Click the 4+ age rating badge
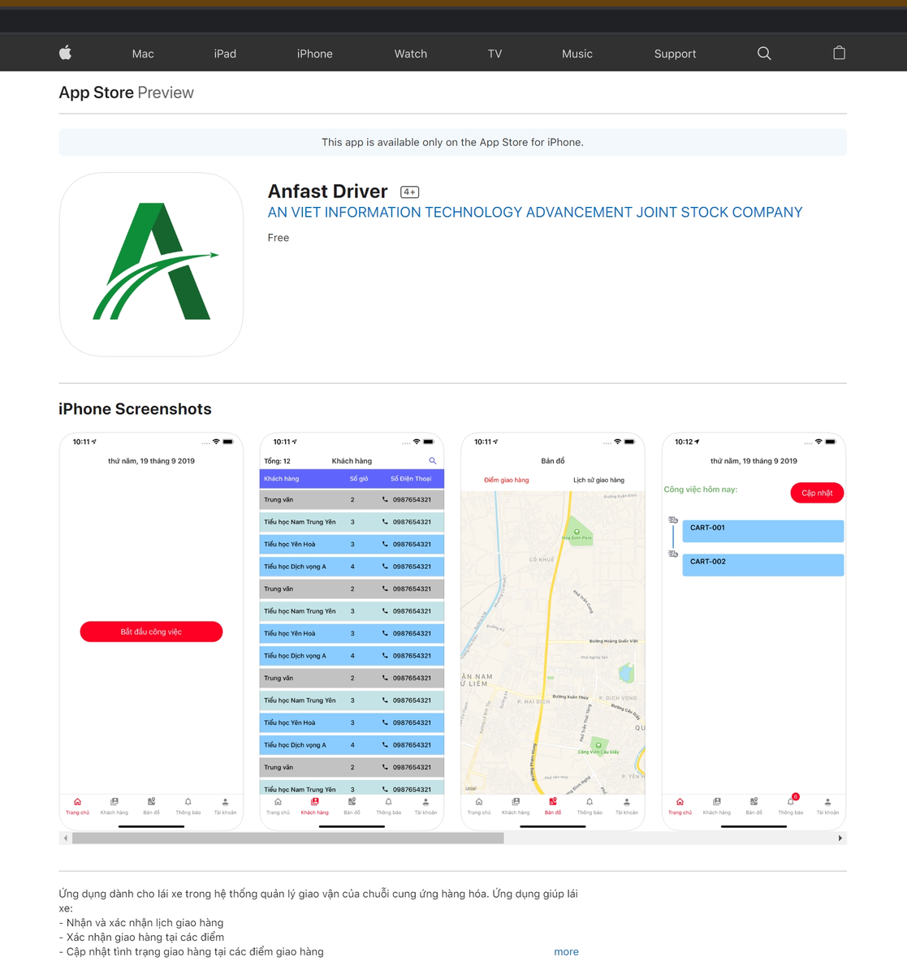Image resolution: width=907 pixels, height=974 pixels. pos(409,192)
